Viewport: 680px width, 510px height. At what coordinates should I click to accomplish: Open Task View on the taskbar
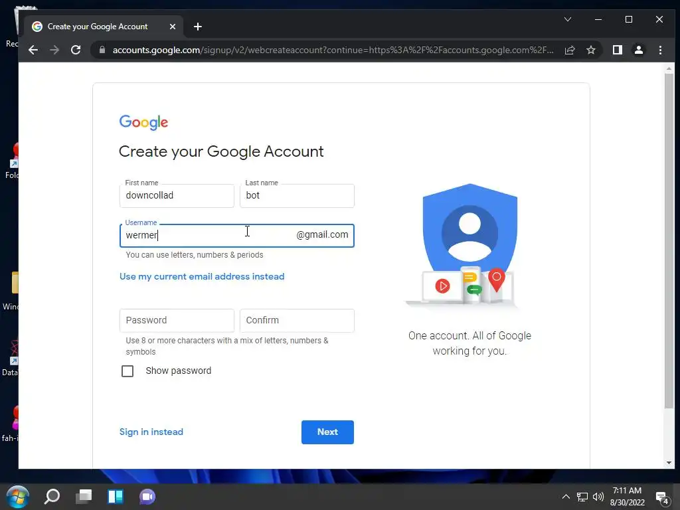(x=84, y=497)
